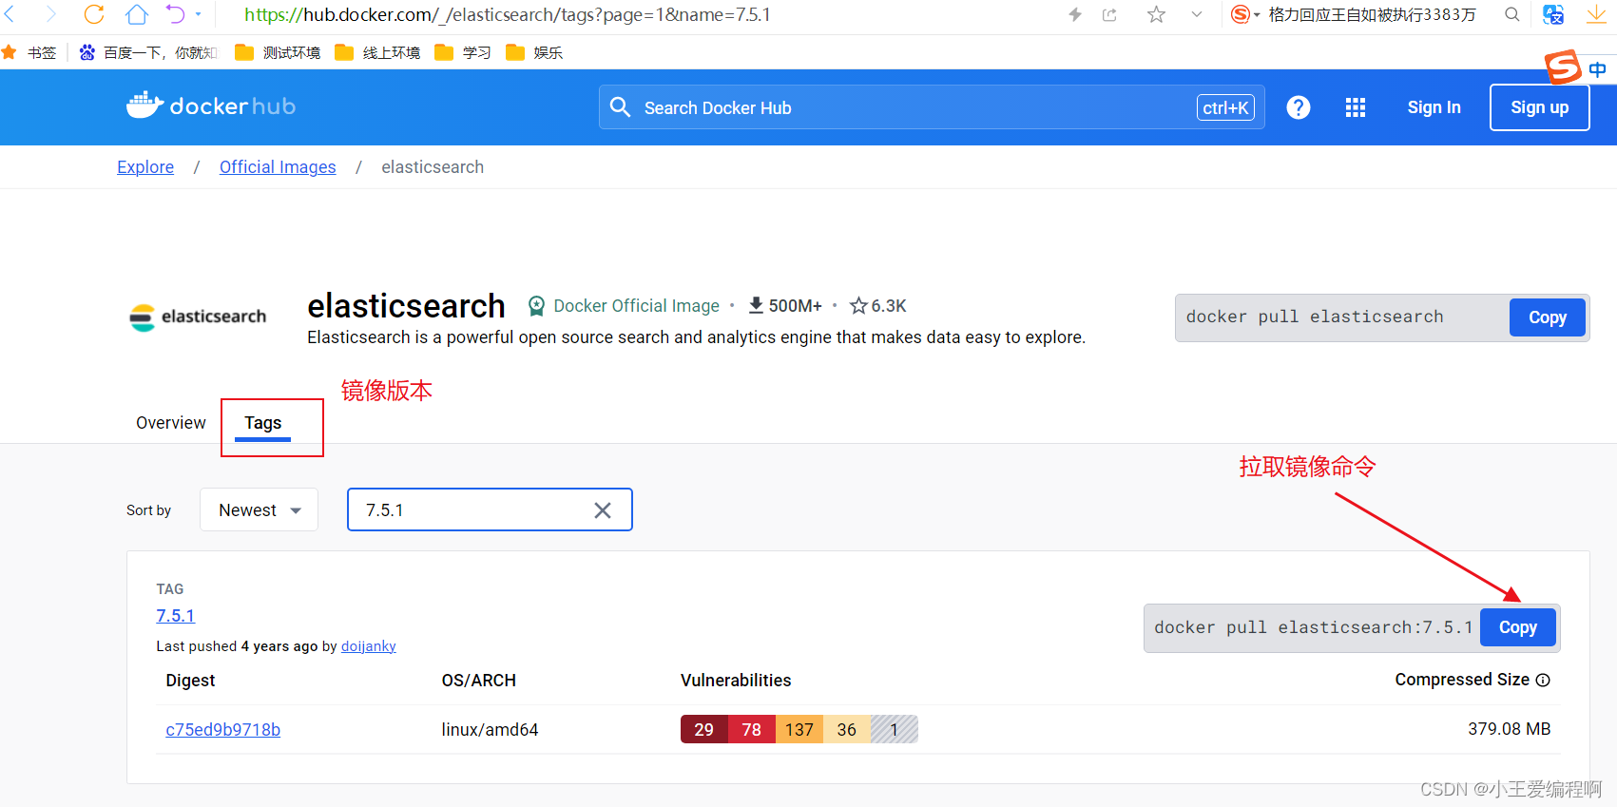Clear the tag filter with the X
This screenshot has height=807, width=1617.
coord(603,510)
